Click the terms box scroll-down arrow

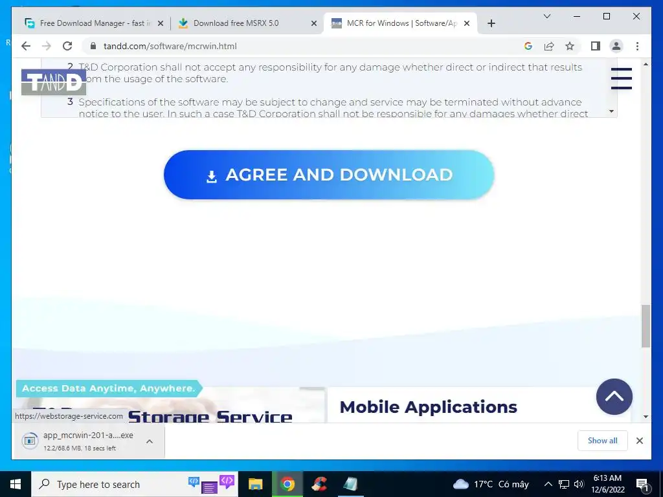click(x=611, y=111)
